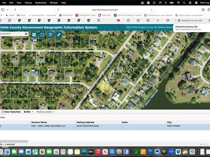Open Safari downloads icon

click(203, 10)
